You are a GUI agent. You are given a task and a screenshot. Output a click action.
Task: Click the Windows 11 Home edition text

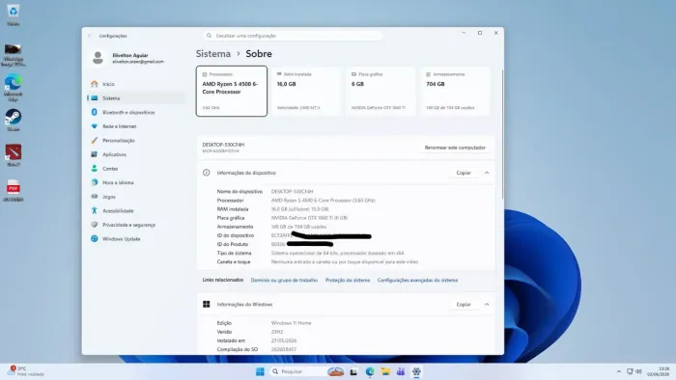click(291, 323)
